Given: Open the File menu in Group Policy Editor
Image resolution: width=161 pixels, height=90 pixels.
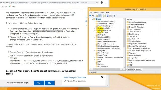Looking at the screenshot, I should 91,13.
